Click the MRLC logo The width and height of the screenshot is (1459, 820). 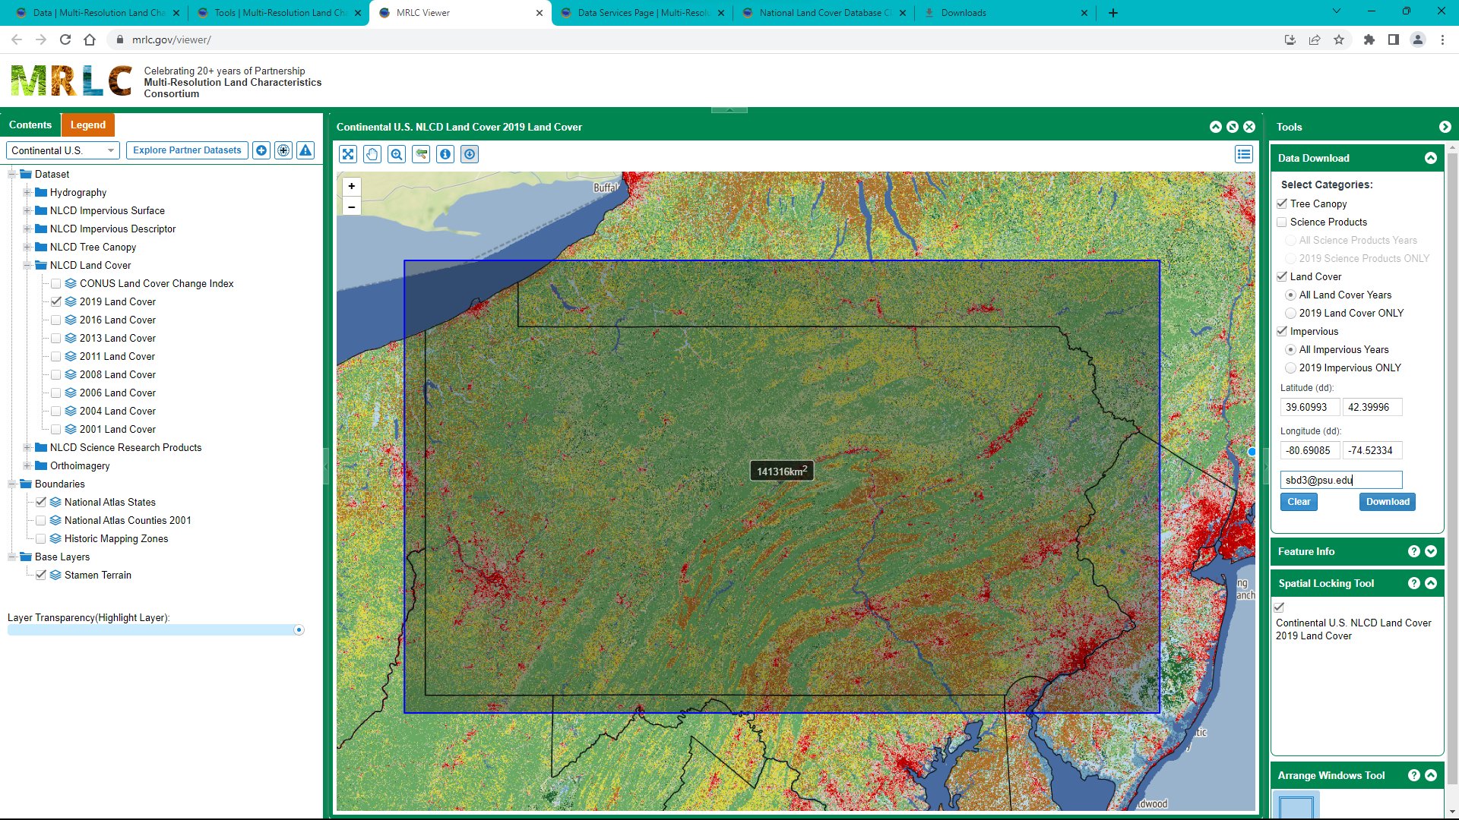coord(71,80)
